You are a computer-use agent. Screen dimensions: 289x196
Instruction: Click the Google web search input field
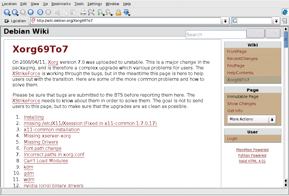click(x=254, y=21)
